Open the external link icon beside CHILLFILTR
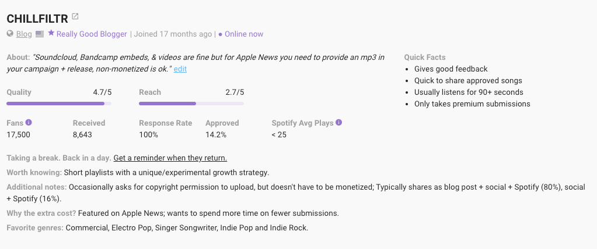Image resolution: width=597 pixels, height=249 pixels. click(75, 16)
